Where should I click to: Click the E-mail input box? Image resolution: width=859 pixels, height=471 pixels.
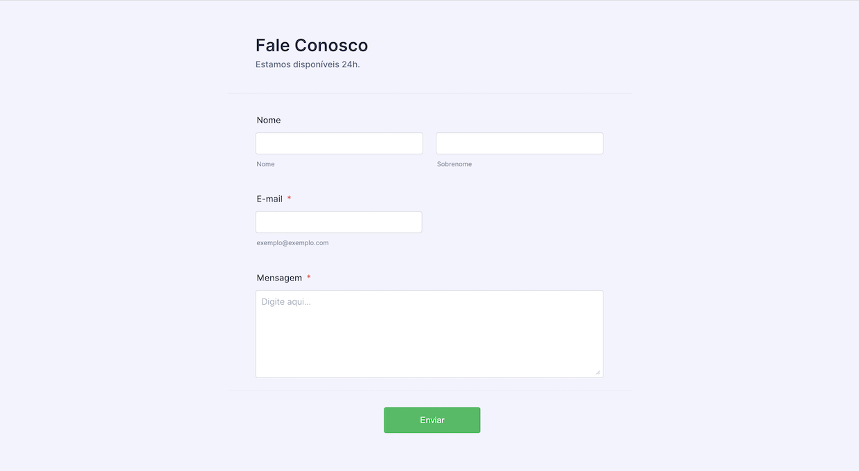point(339,222)
